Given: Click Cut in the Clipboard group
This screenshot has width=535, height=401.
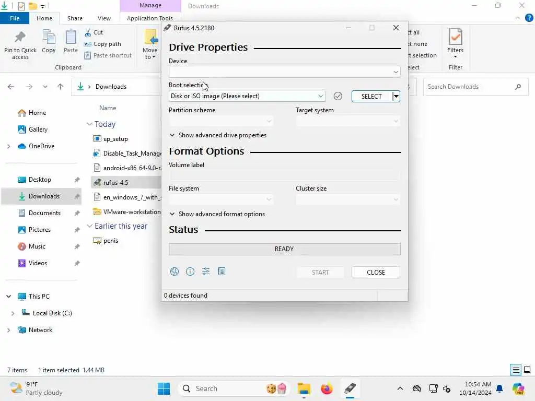Looking at the screenshot, I should click(94, 32).
